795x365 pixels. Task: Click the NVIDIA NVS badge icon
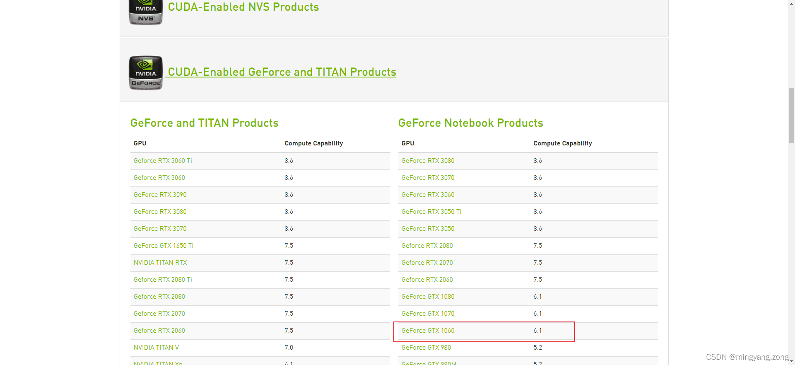146,12
